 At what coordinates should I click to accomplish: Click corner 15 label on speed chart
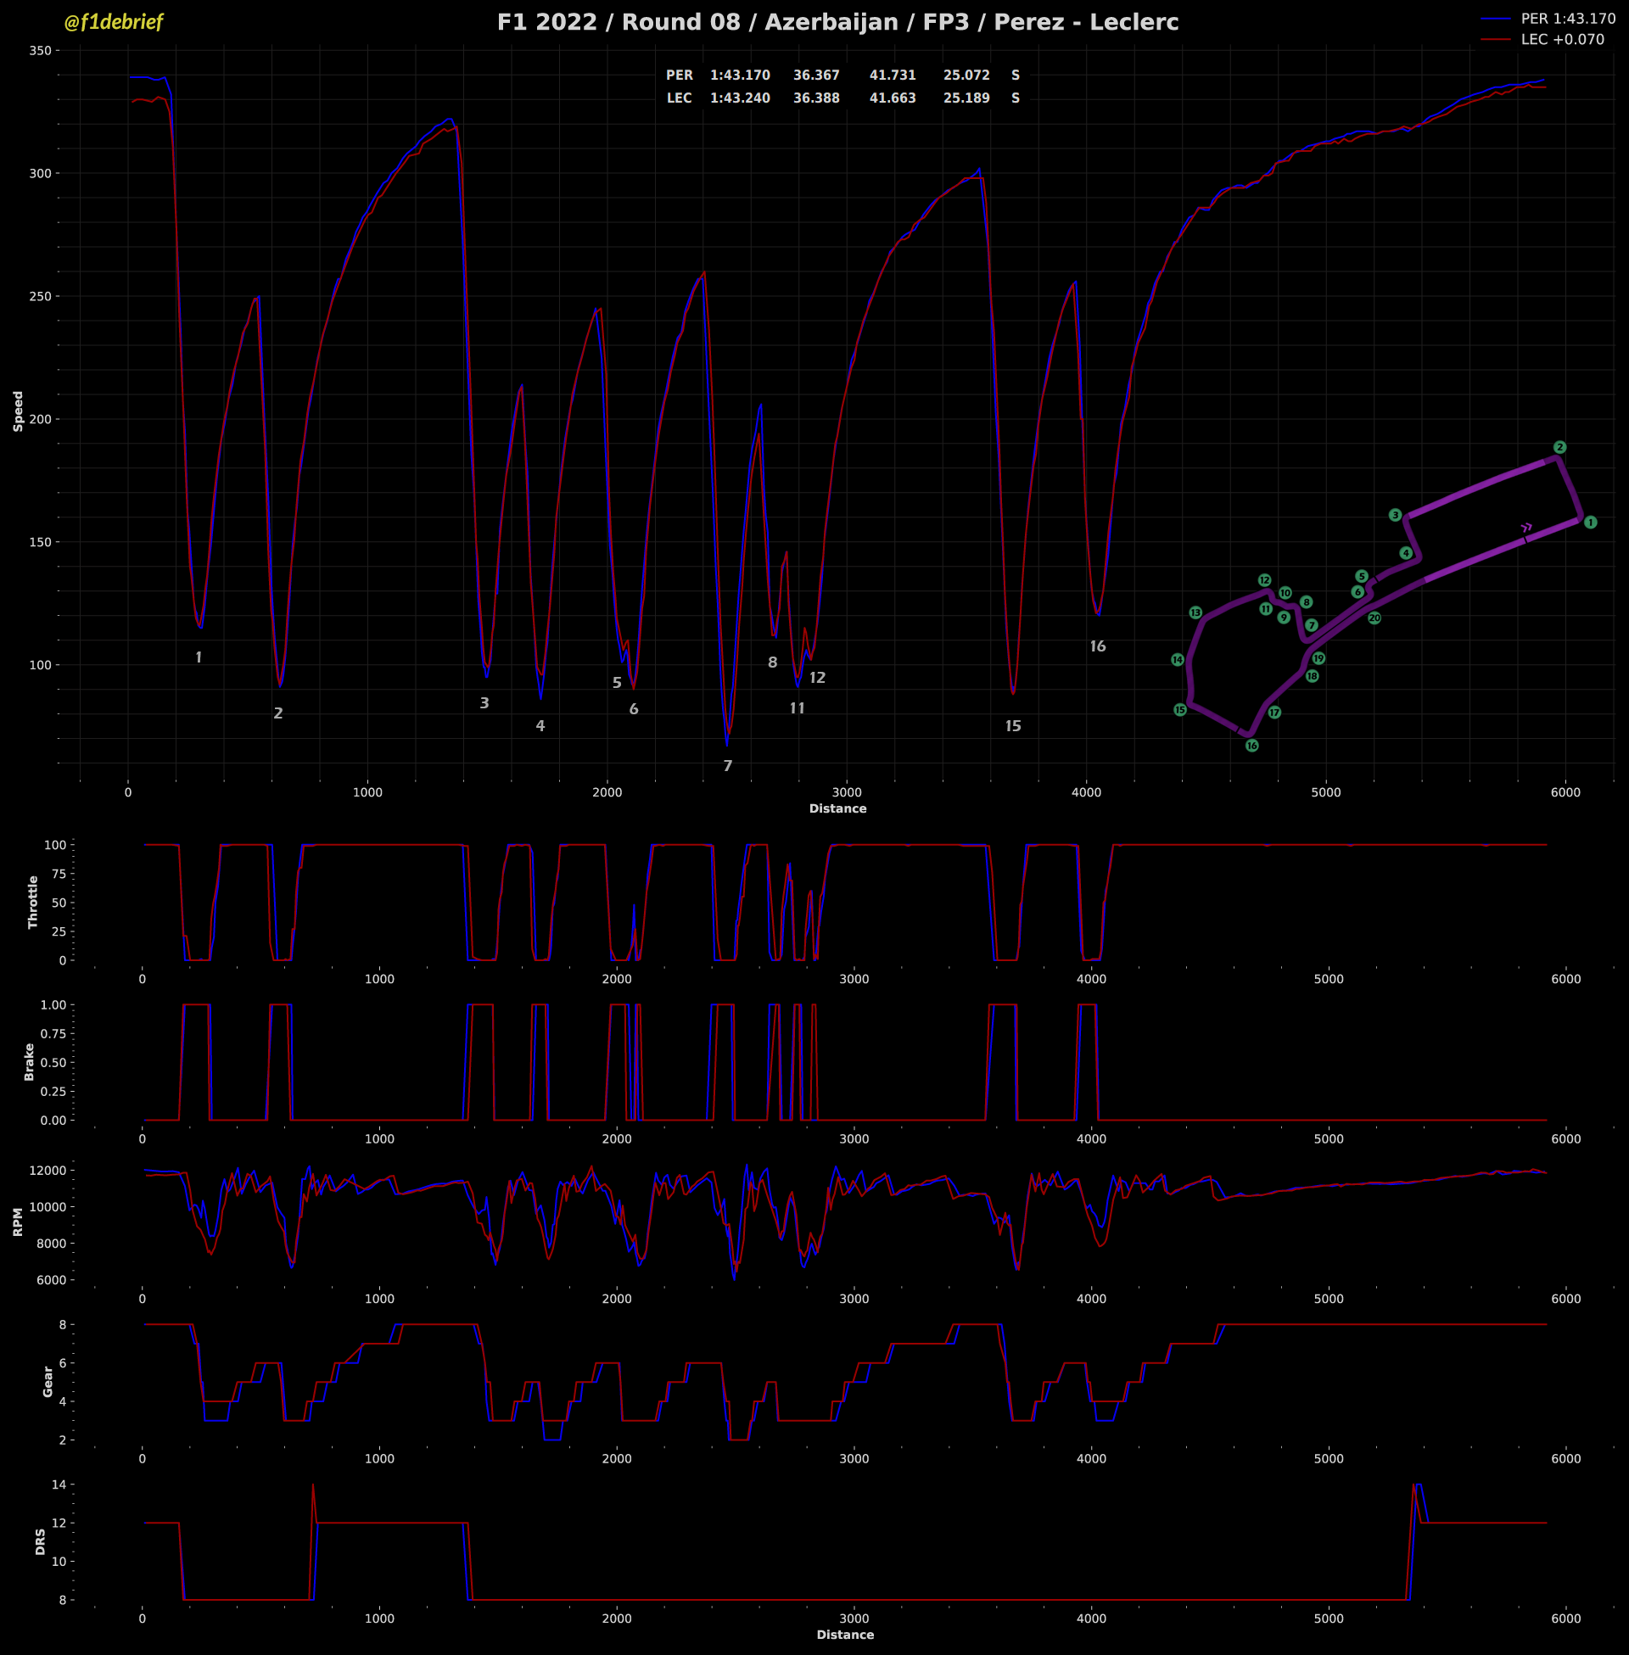pyautogui.click(x=1013, y=727)
